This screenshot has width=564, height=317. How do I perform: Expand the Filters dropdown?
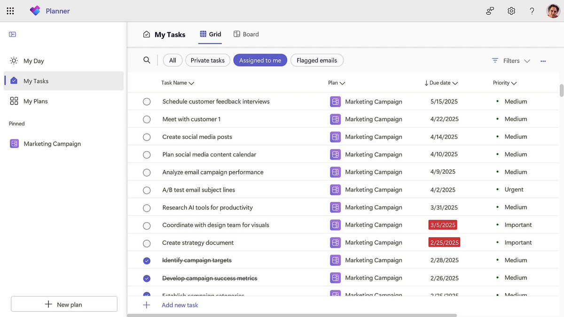(x=511, y=61)
